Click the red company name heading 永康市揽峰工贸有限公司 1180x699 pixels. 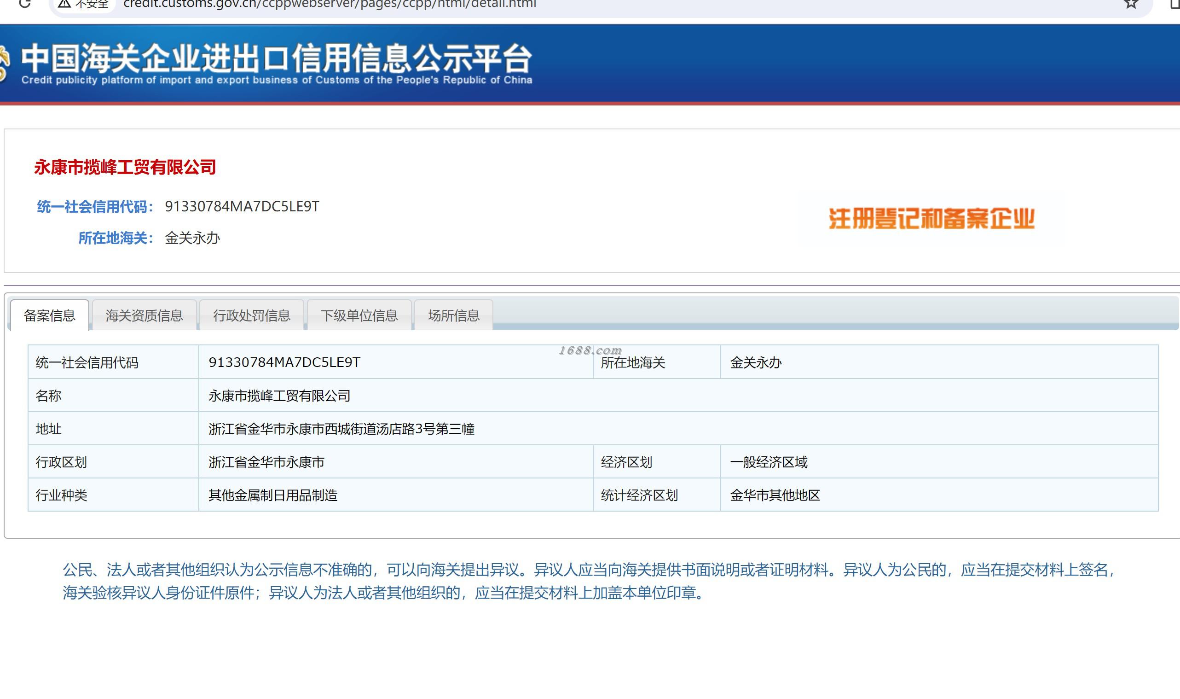[x=125, y=167]
